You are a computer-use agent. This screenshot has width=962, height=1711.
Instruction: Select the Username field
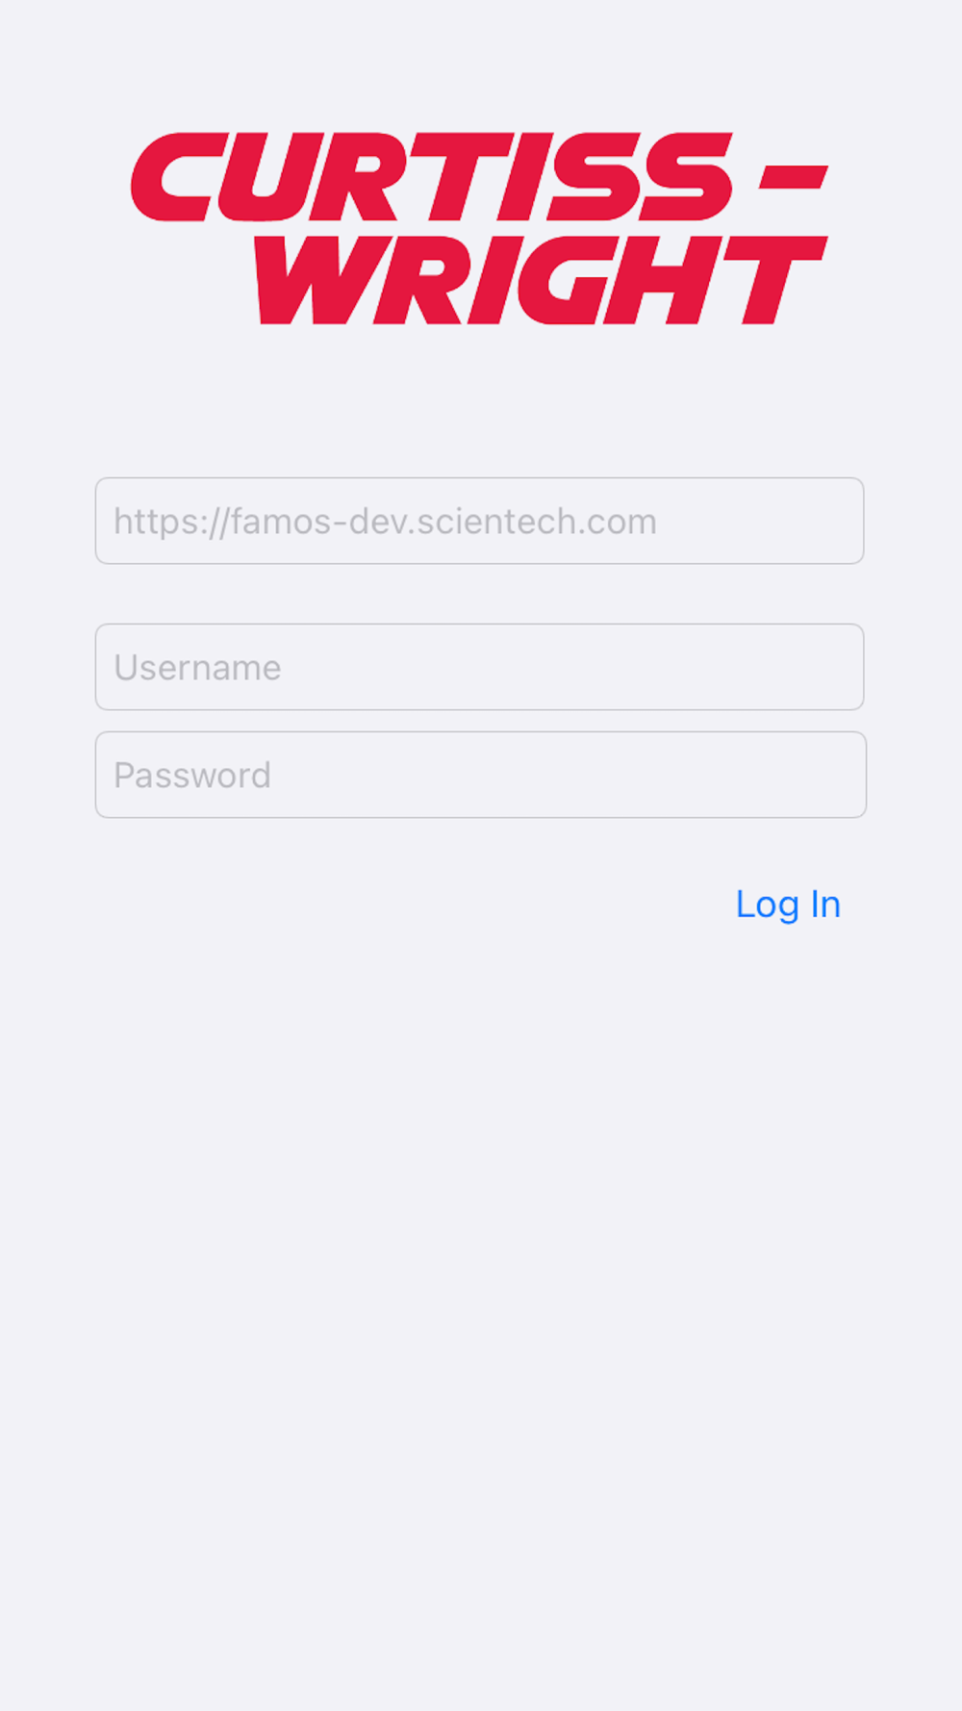click(479, 667)
